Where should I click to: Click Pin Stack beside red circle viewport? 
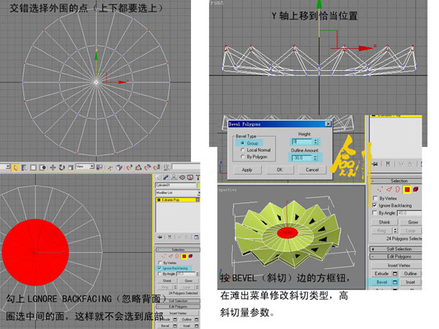click(160, 237)
